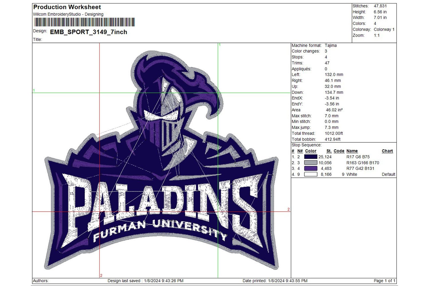Screen dimensions: 430x286
Task: Click the barcode under the worksheet header
Action: pyautogui.click(x=84, y=22)
